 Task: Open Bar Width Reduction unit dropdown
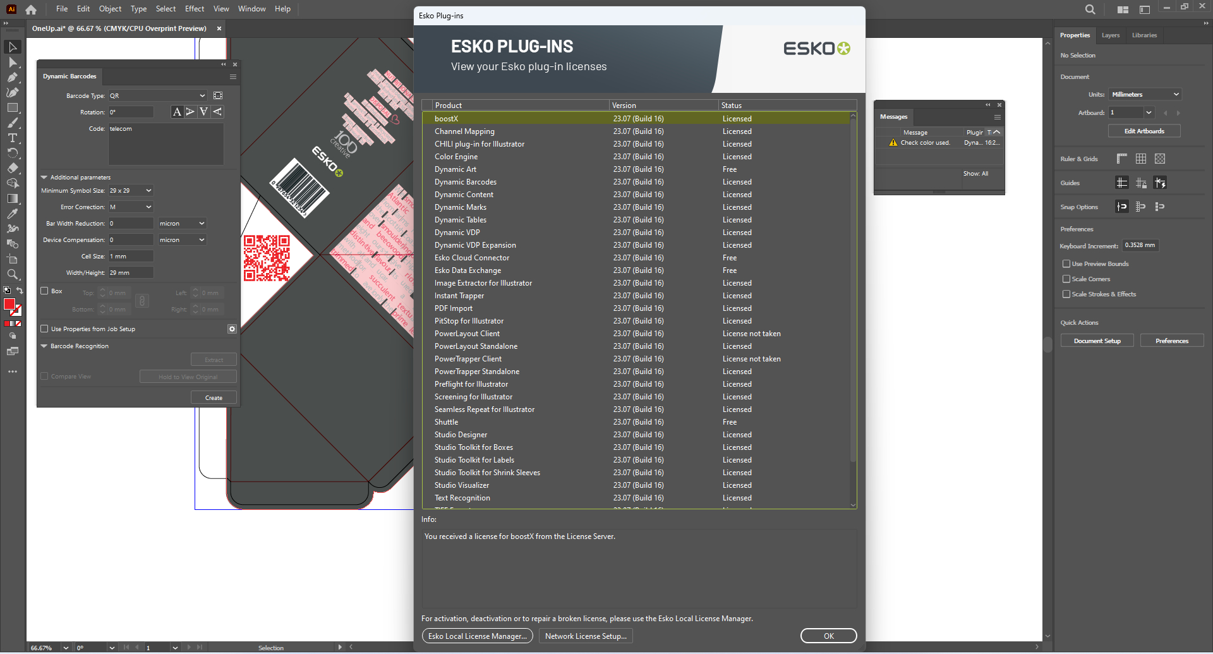point(182,224)
